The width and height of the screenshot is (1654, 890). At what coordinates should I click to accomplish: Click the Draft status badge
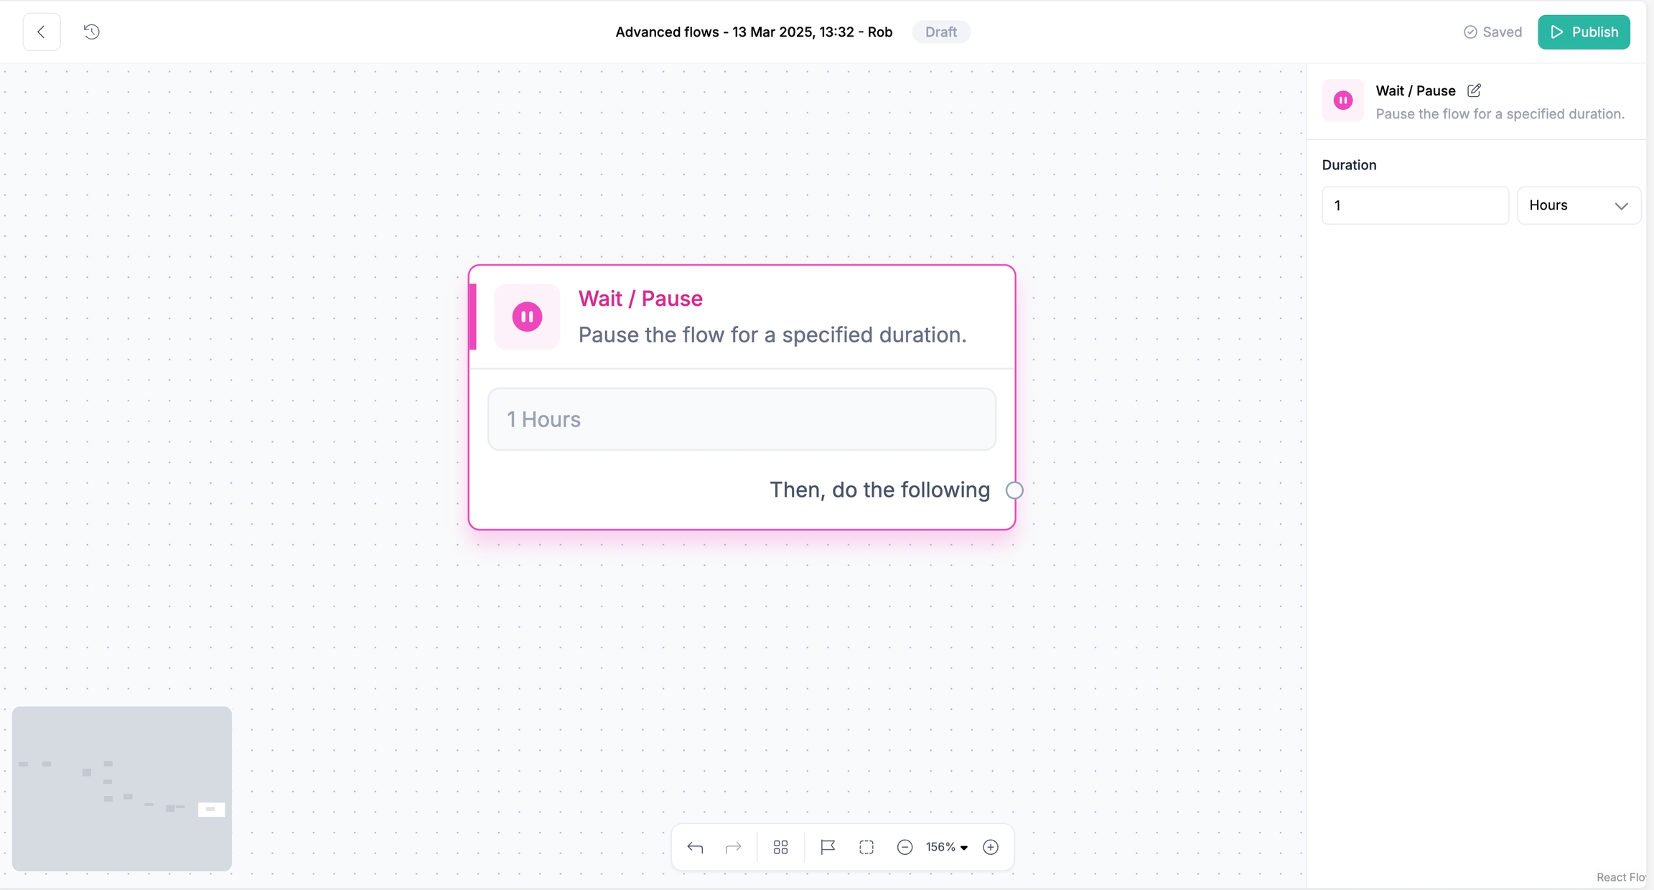point(940,32)
